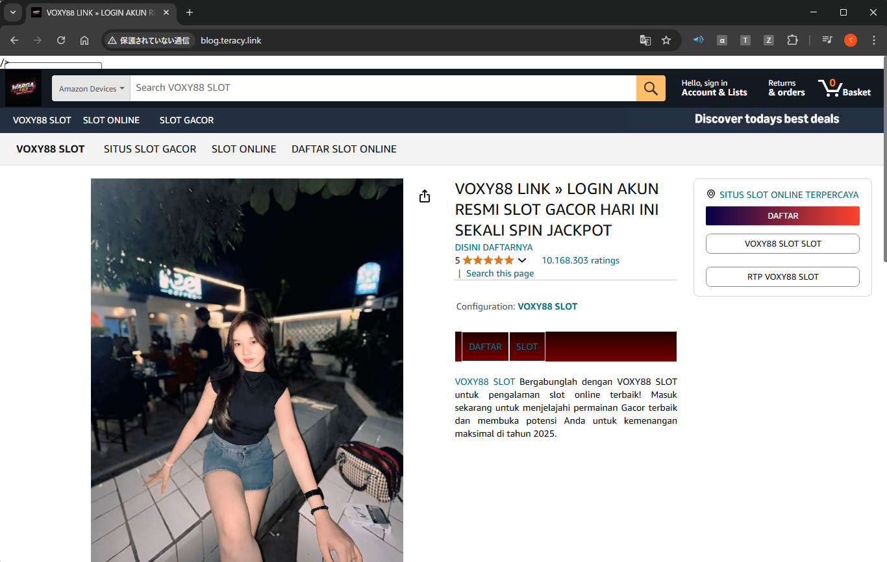Bookmark this page with the star icon

tap(666, 40)
